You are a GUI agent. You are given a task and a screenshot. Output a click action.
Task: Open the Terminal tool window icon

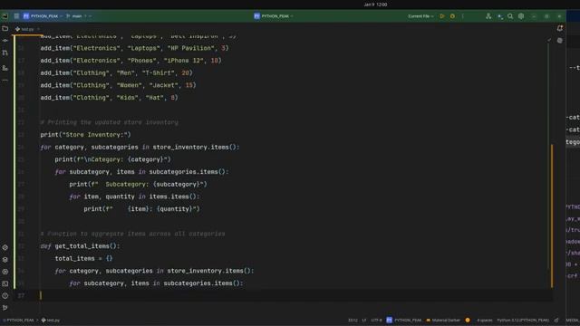pos(5,283)
